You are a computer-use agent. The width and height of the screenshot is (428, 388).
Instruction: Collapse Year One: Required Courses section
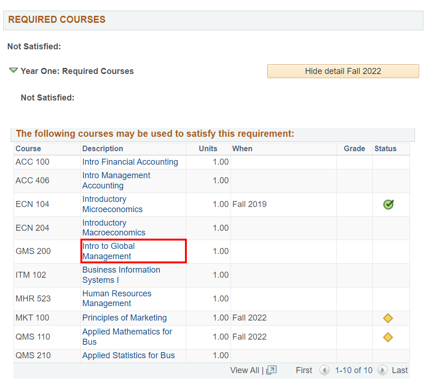click(x=13, y=71)
